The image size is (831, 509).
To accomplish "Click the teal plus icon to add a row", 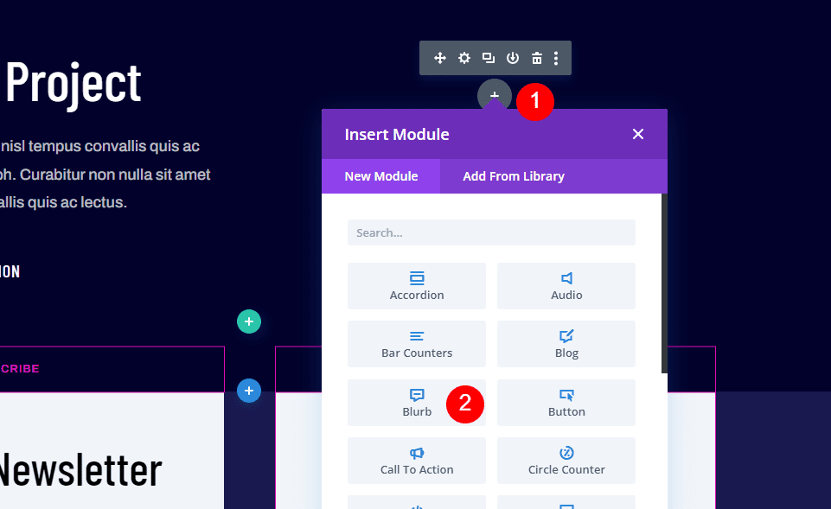I will pos(249,321).
